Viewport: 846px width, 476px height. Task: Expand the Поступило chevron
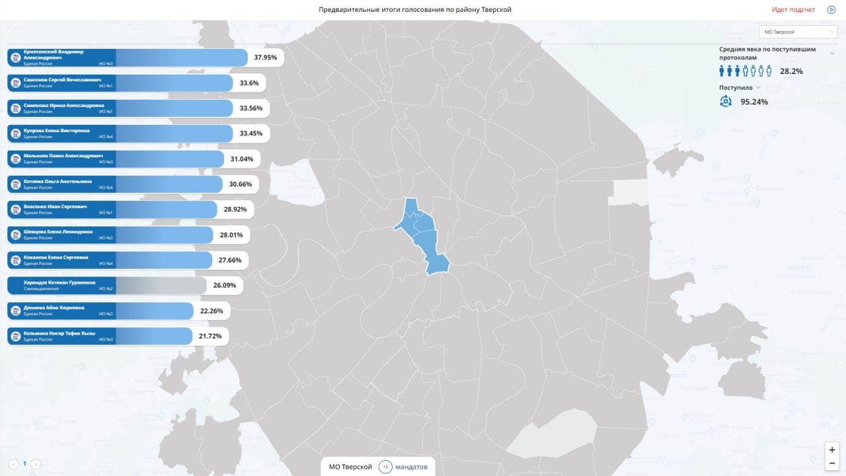coord(758,87)
